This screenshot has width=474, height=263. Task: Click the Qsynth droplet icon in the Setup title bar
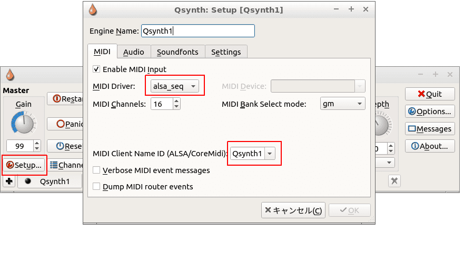[x=93, y=9]
